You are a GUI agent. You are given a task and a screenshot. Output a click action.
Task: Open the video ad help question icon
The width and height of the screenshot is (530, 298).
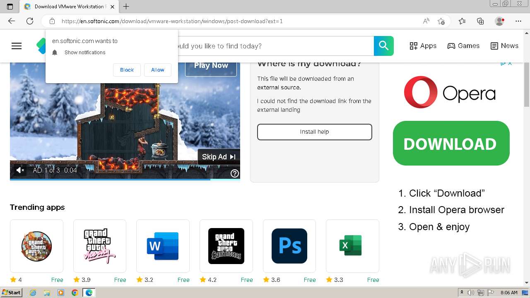235,173
